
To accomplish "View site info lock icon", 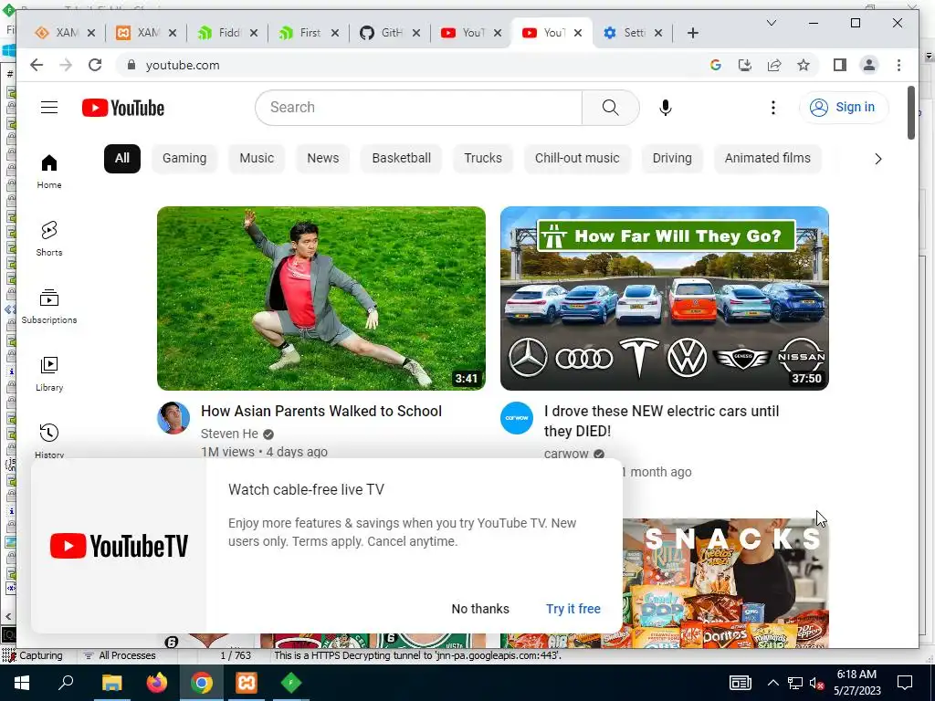I will (x=131, y=65).
